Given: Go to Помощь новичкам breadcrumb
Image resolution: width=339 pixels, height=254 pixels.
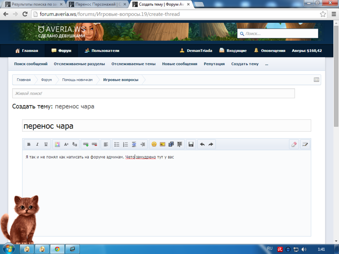Looking at the screenshot, I should pos(77,80).
